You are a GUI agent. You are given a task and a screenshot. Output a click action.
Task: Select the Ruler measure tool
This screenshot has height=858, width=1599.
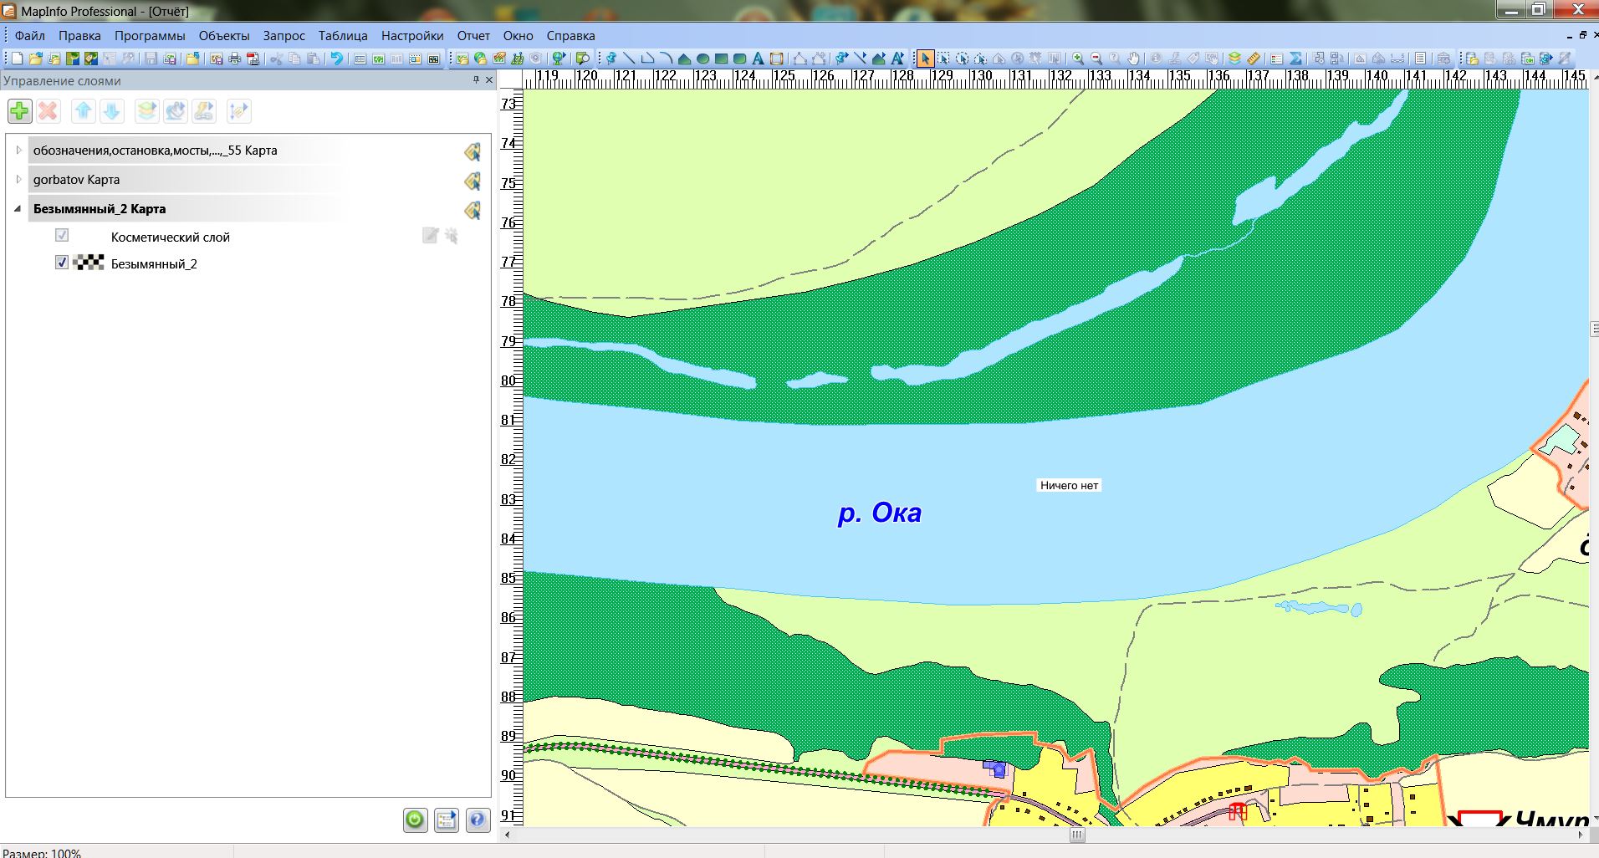(1254, 59)
